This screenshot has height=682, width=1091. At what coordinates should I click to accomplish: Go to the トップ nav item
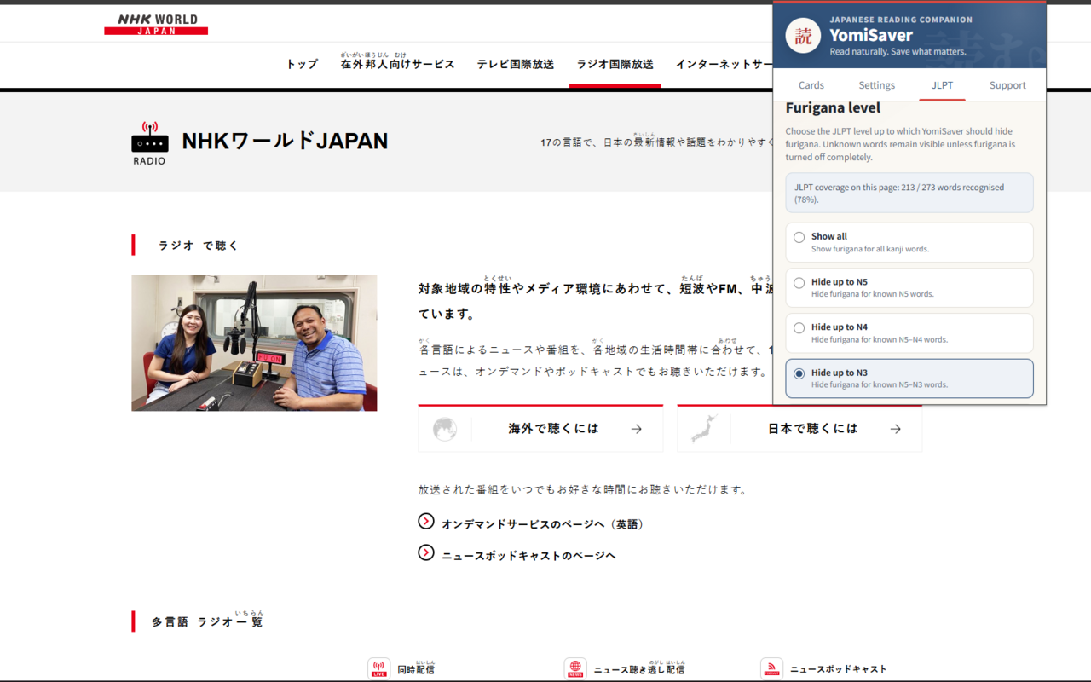click(x=302, y=64)
